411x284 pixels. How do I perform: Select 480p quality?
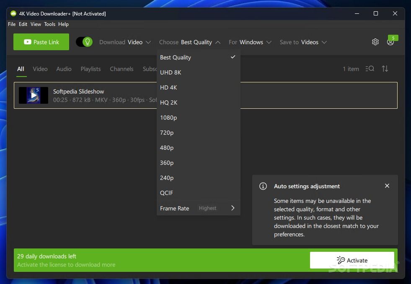click(199, 148)
